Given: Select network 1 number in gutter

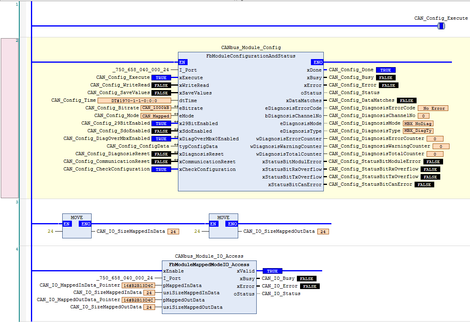Looking at the screenshot, I should (x=17, y=4).
